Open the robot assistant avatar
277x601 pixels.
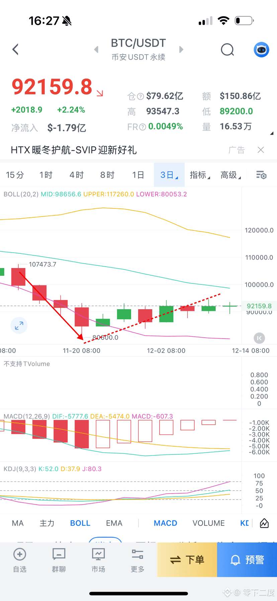[261, 50]
